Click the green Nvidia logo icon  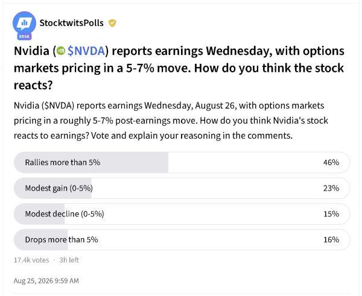coord(61,51)
